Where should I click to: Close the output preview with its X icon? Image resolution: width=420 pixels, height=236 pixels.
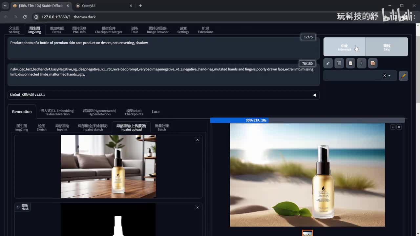coord(399,127)
